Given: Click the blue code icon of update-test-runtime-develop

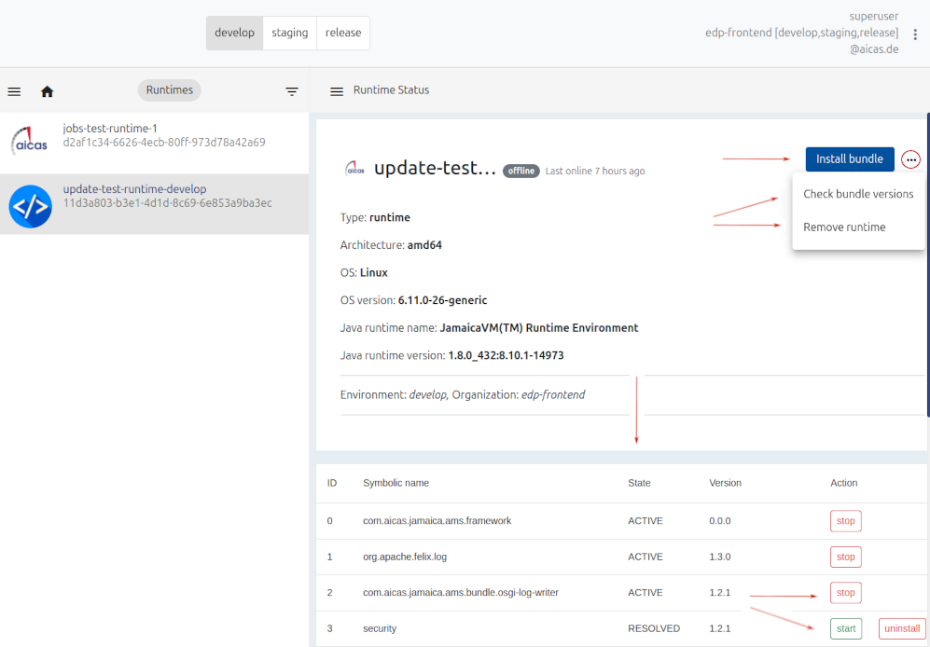Looking at the screenshot, I should (30, 206).
